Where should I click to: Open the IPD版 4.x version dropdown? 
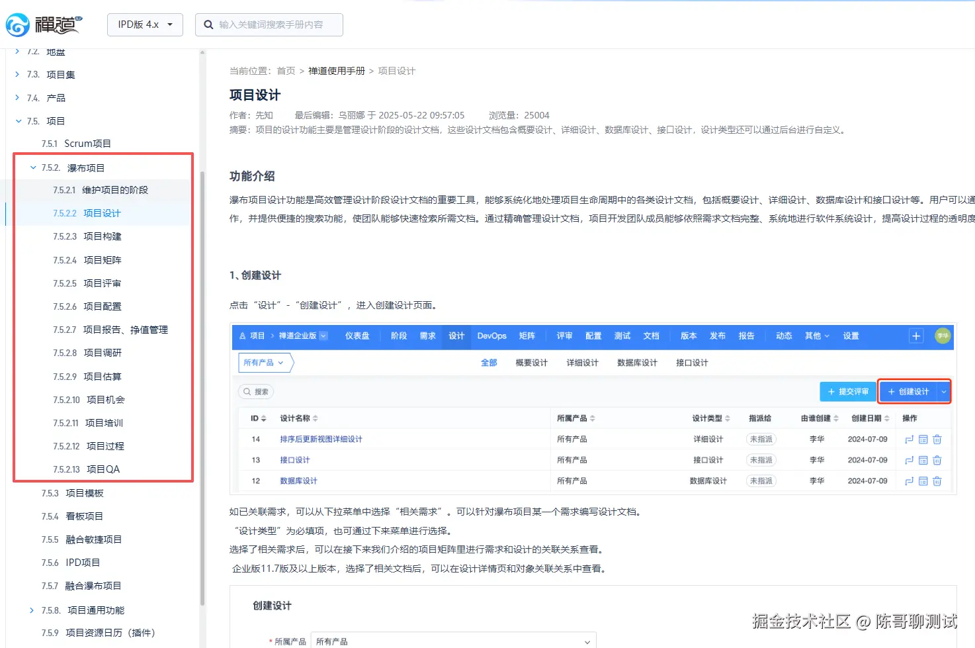pyautogui.click(x=145, y=24)
